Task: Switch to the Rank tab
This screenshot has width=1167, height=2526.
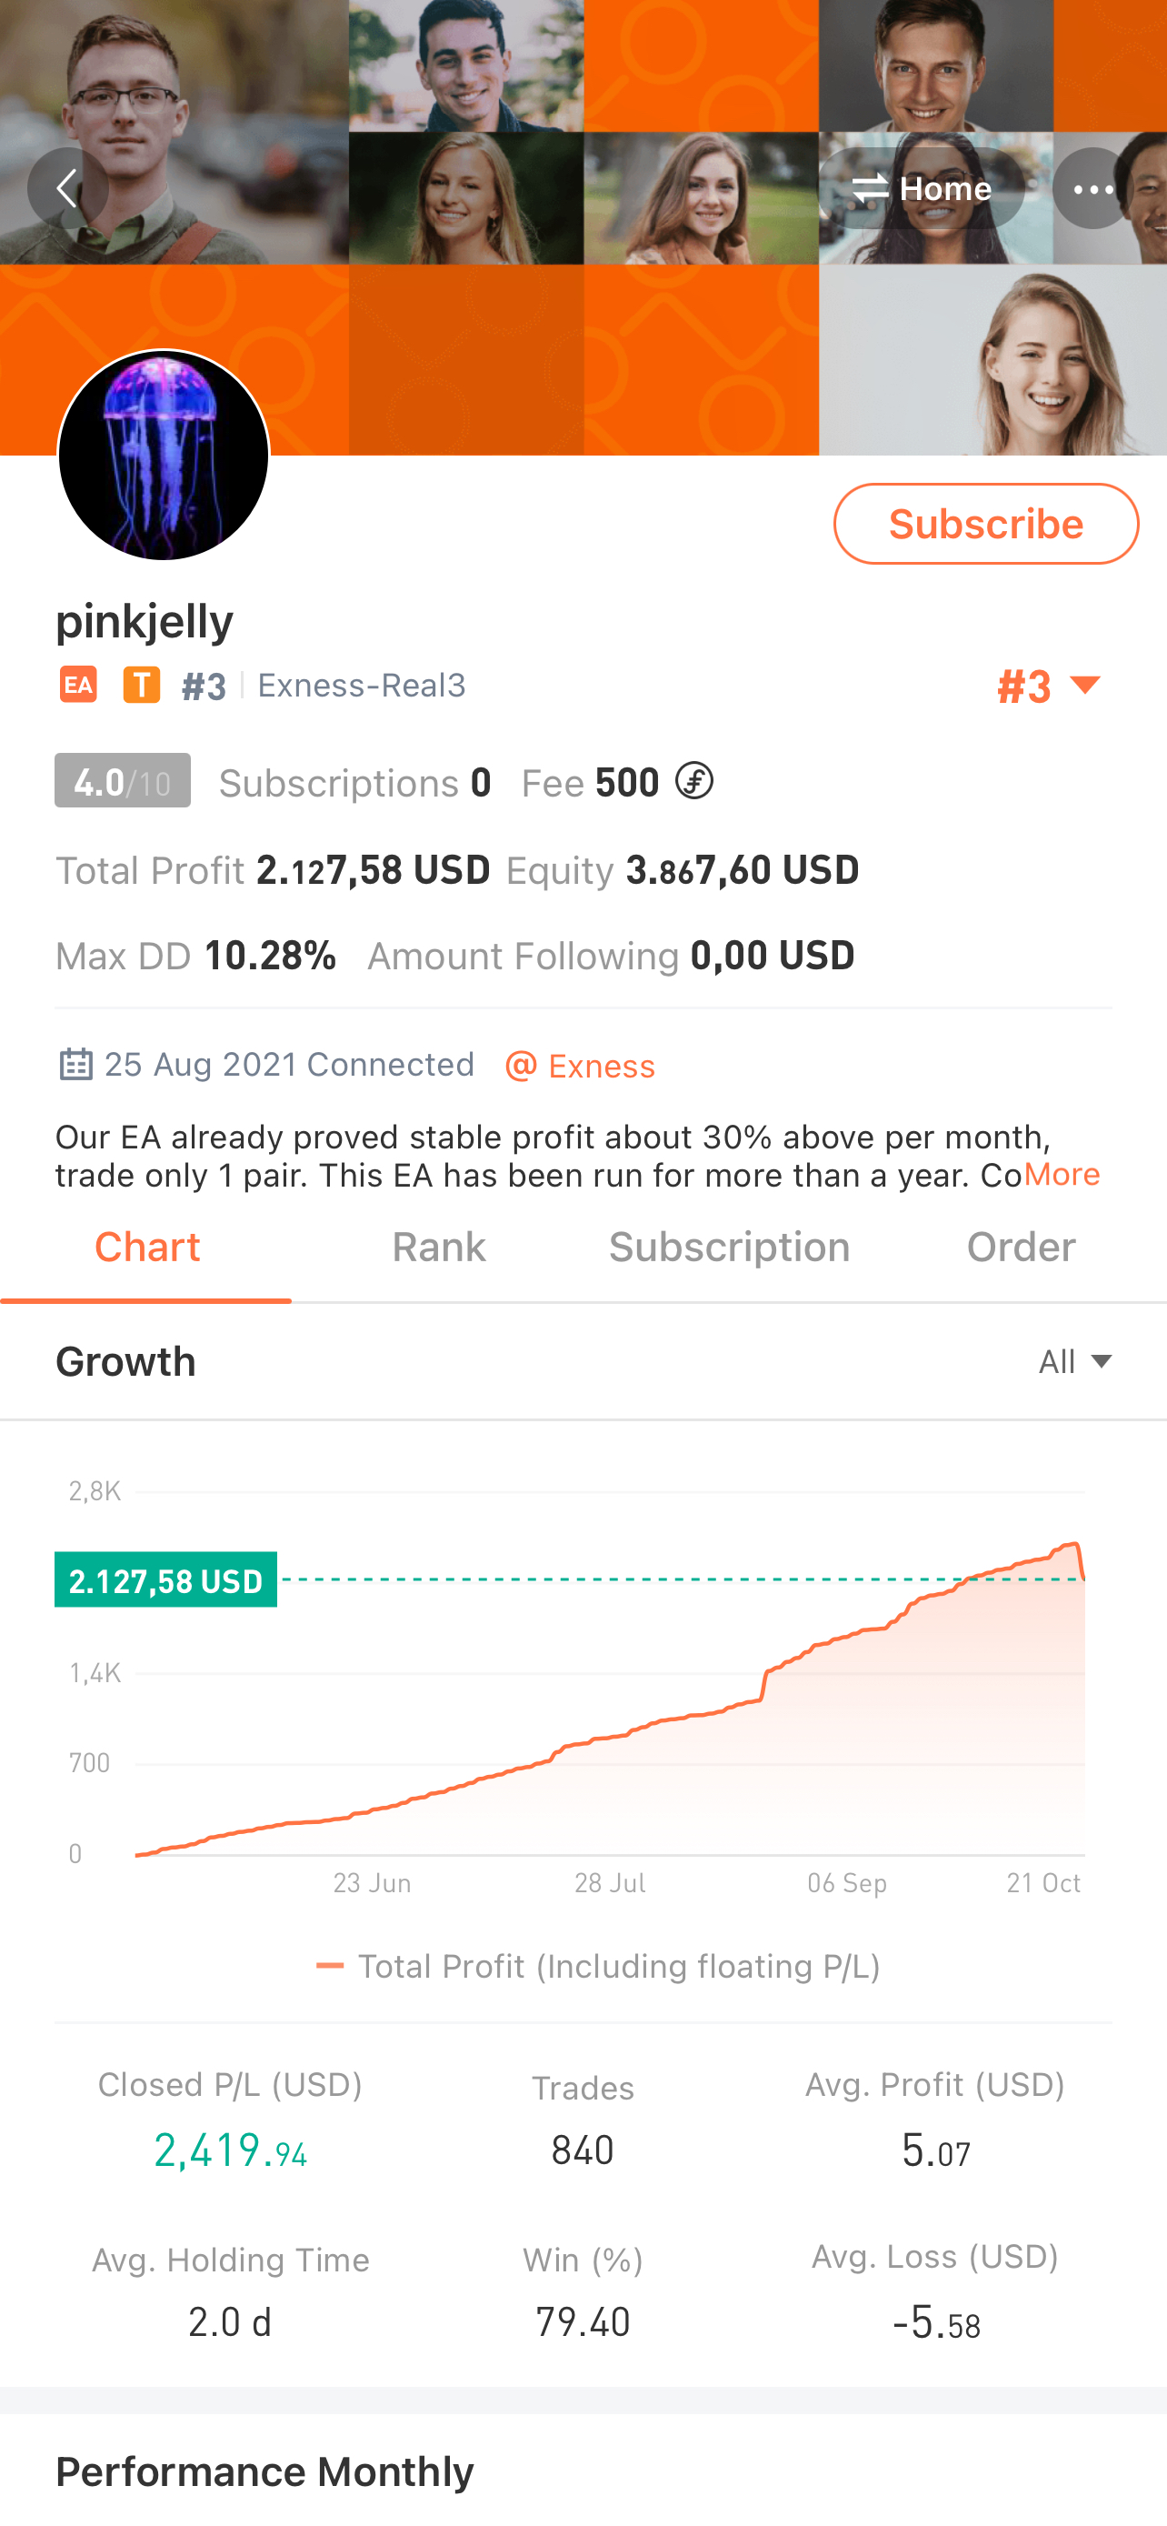Action: [x=438, y=1248]
